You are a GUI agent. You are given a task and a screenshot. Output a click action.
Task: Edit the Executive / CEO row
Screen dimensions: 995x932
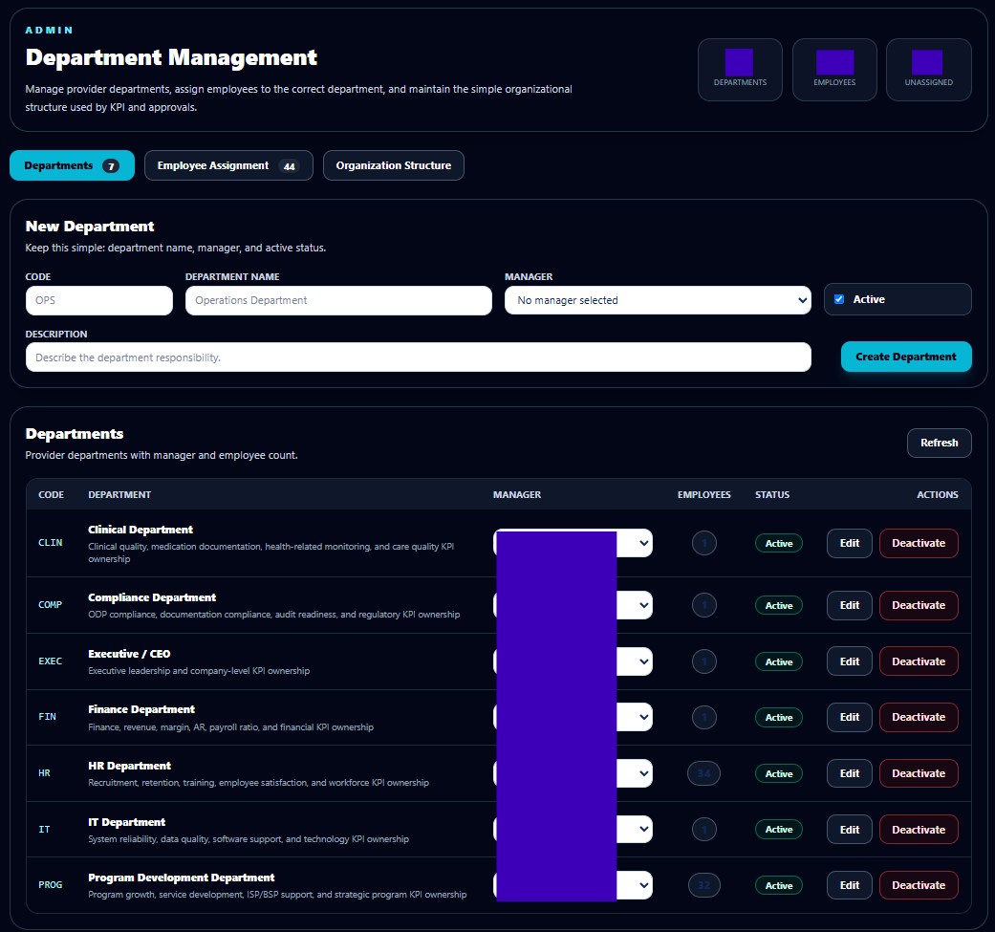(849, 661)
